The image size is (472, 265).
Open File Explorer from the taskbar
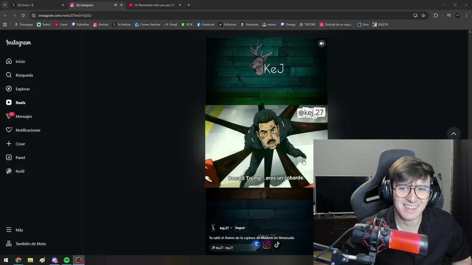30,260
